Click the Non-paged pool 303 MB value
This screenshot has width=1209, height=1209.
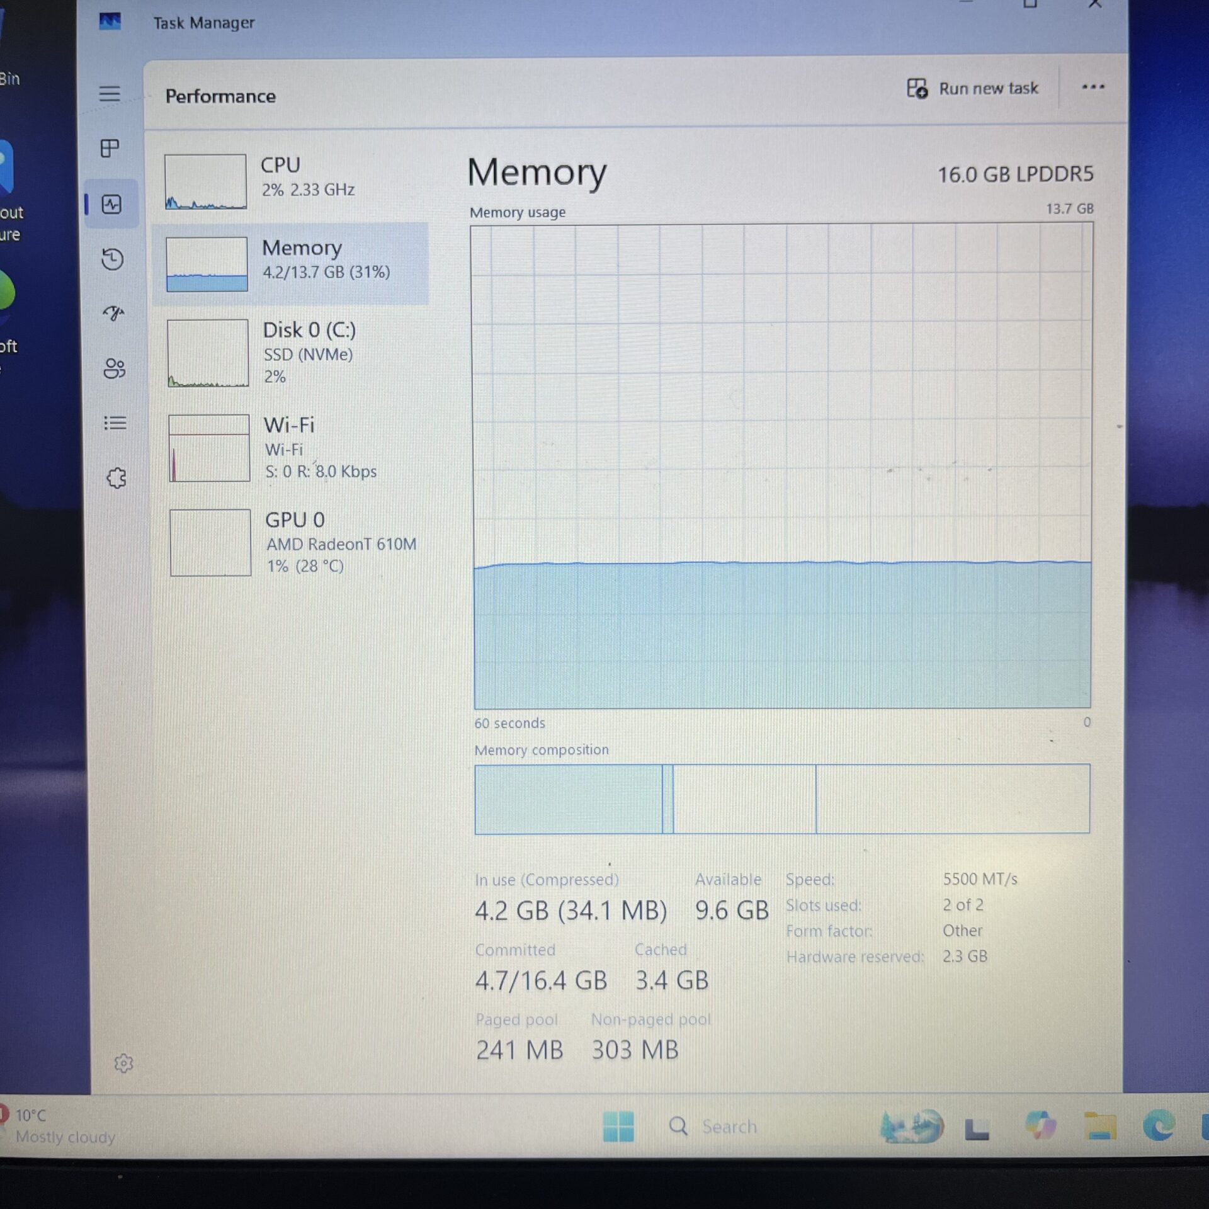[x=635, y=1050]
